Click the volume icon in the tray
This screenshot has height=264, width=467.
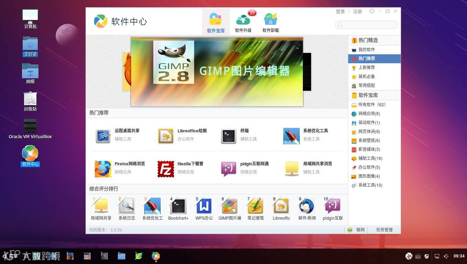click(446, 256)
